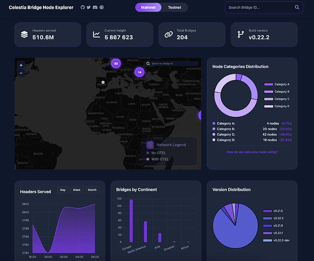This screenshot has width=314, height=261.
Task: Select the map cluster marker labeled 14
Action: point(140,72)
